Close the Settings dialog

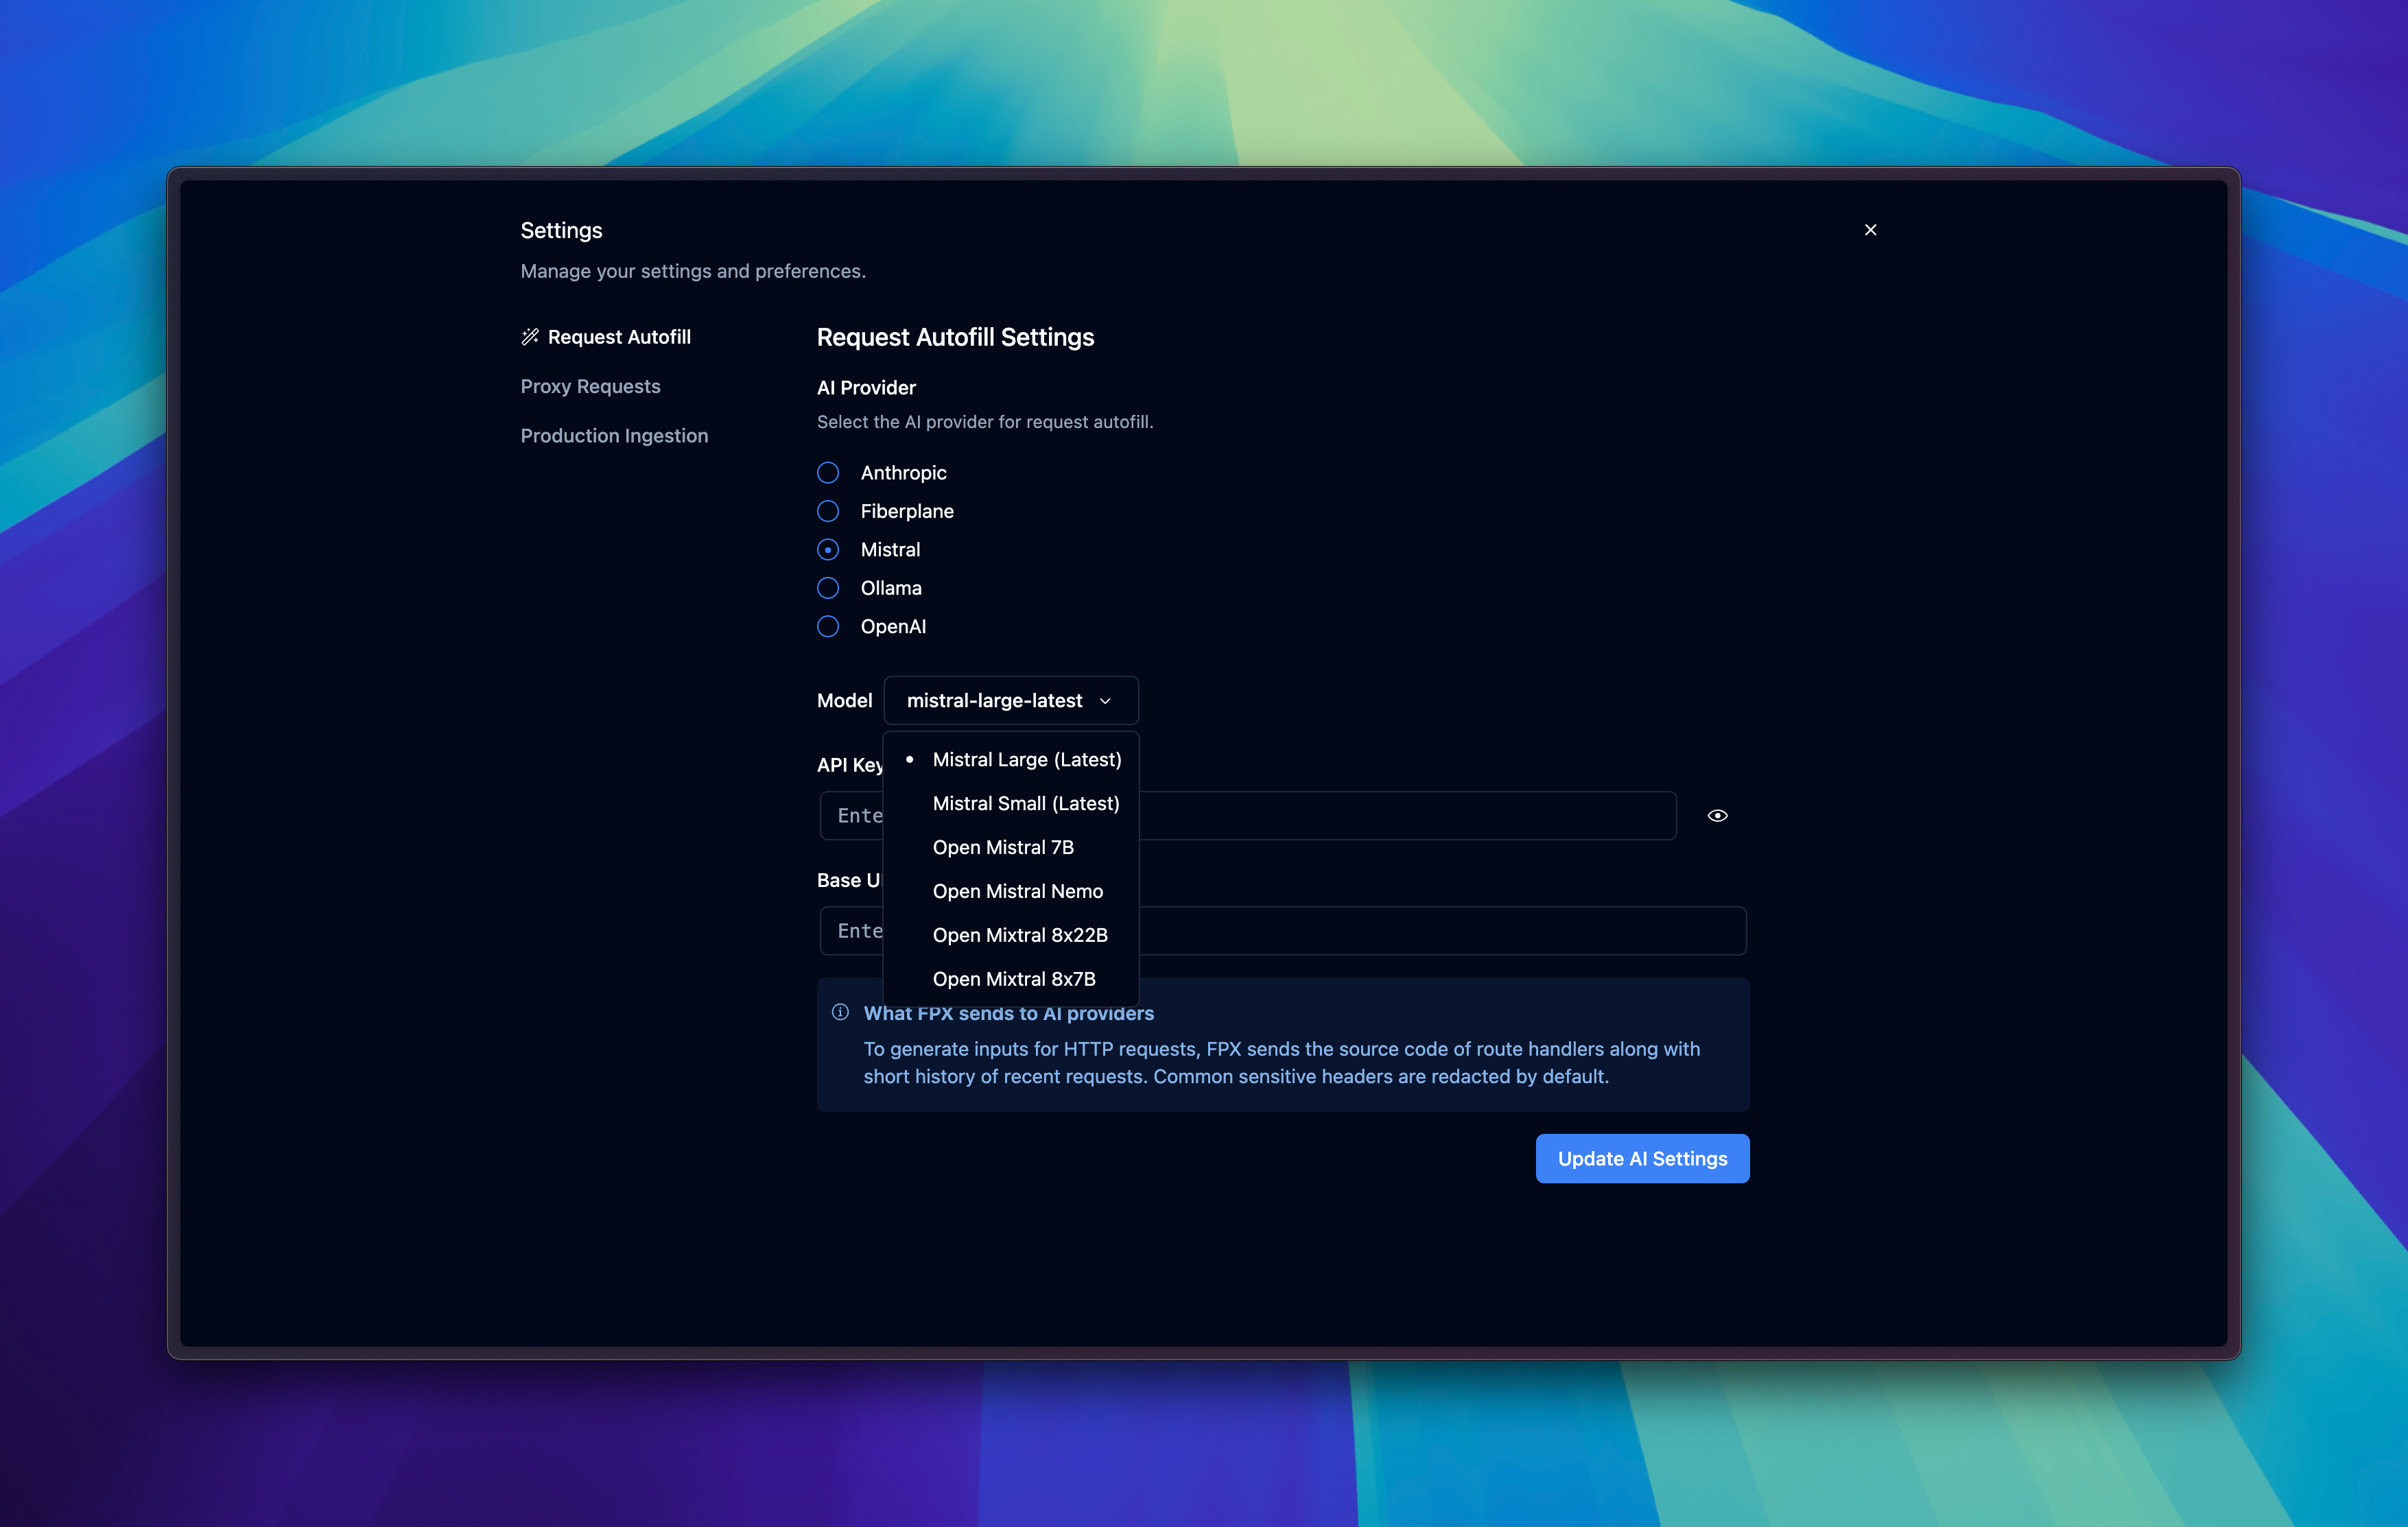1870,229
